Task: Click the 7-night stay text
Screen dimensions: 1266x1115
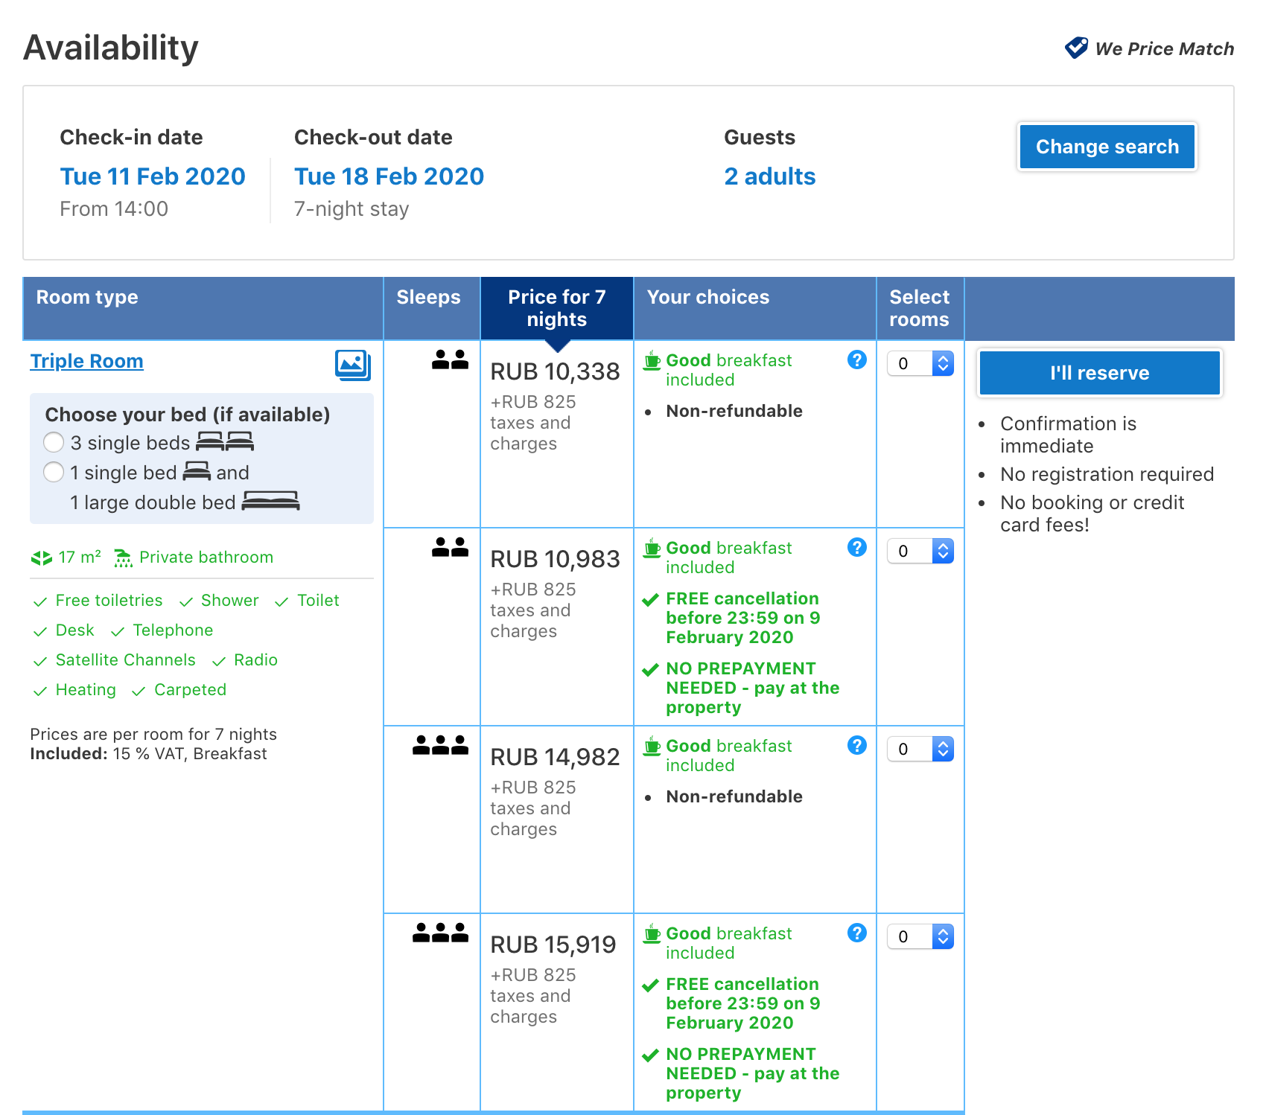Action: point(352,209)
